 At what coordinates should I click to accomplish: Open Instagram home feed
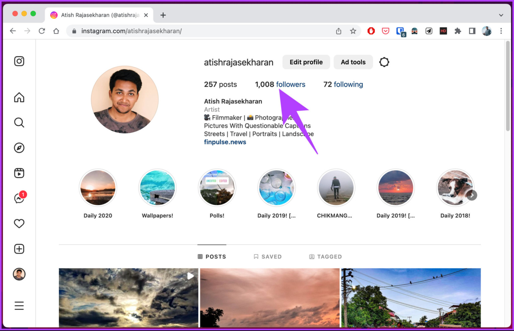point(19,97)
